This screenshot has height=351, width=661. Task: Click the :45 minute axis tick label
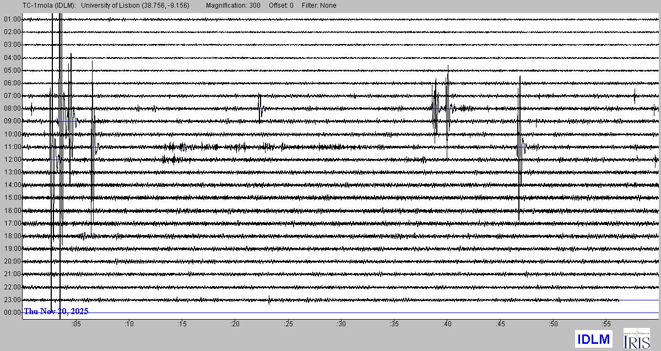(x=500, y=324)
